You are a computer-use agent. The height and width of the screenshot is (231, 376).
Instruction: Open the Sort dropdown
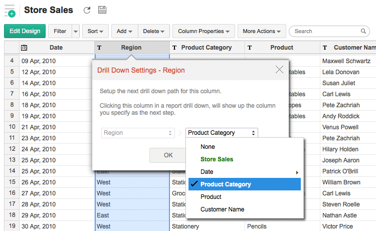click(95, 31)
